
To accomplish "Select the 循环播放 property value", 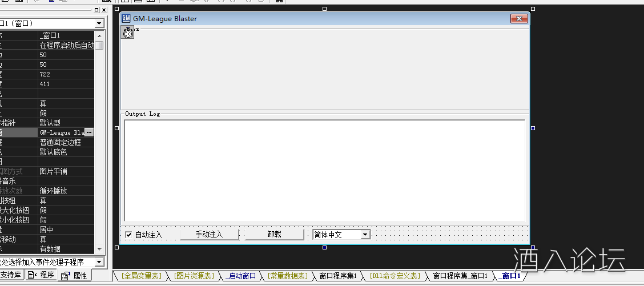I will click(66, 191).
